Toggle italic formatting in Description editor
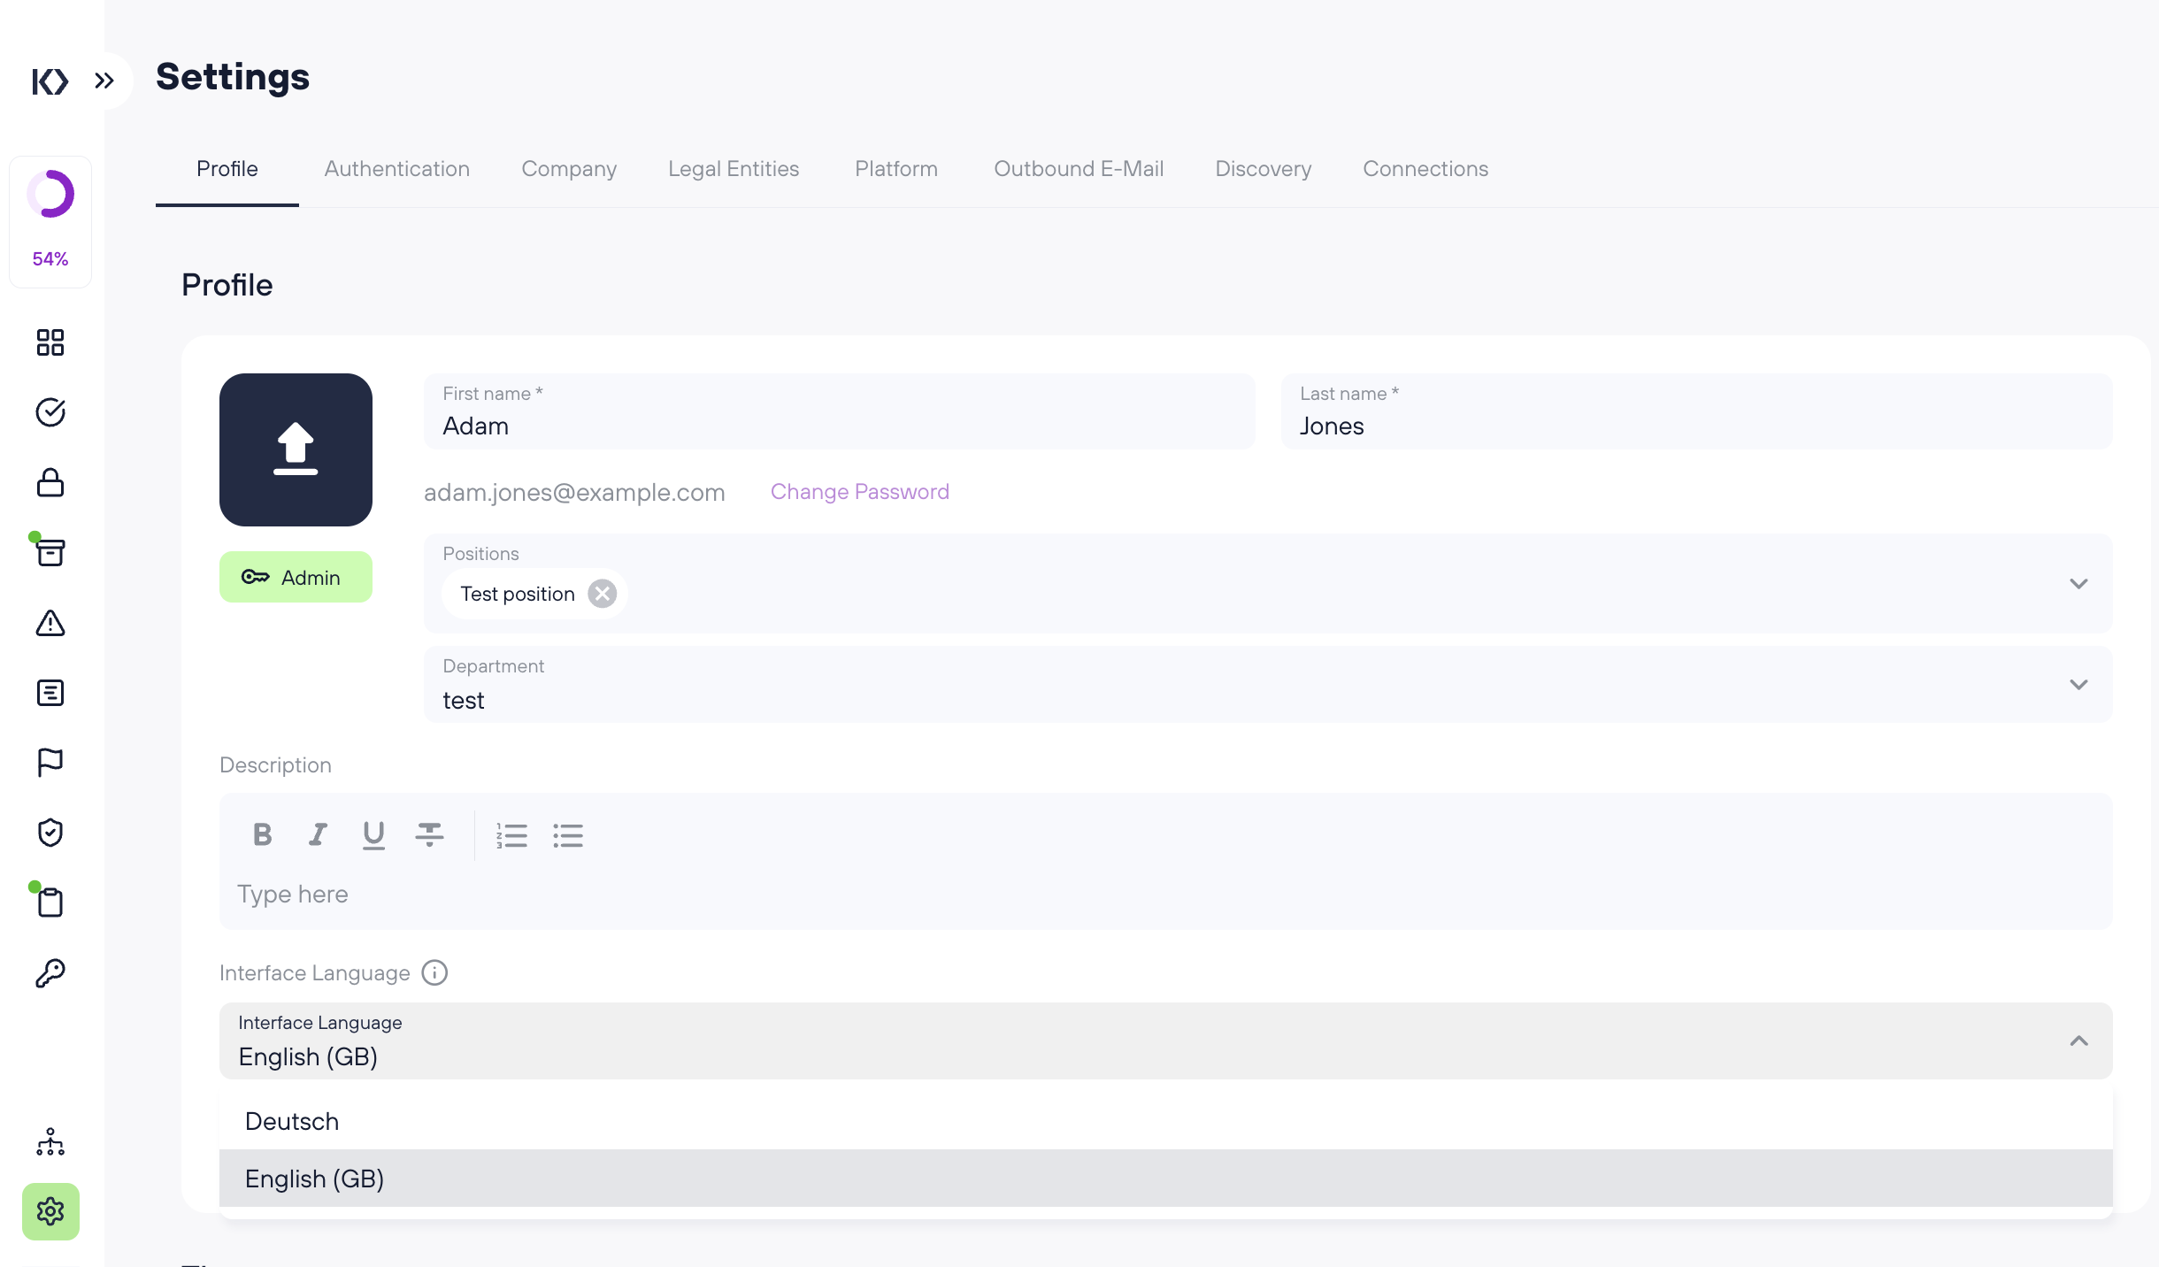The image size is (2159, 1267). click(x=318, y=834)
